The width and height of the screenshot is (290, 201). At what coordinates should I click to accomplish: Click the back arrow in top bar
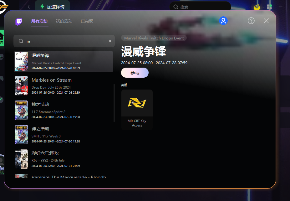click(x=29, y=7)
